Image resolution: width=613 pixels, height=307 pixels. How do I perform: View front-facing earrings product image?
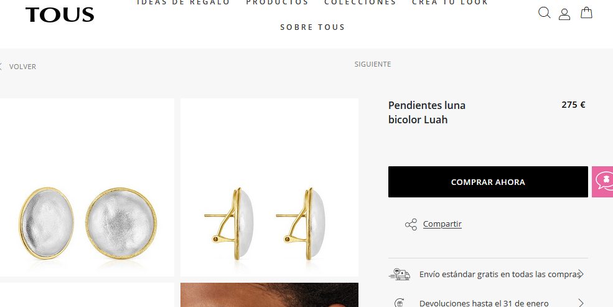(x=87, y=187)
